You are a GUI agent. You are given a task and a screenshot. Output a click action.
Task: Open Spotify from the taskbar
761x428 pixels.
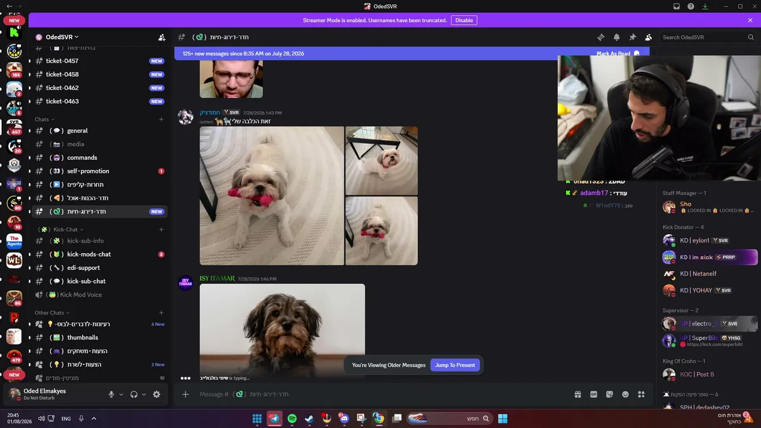point(292,418)
